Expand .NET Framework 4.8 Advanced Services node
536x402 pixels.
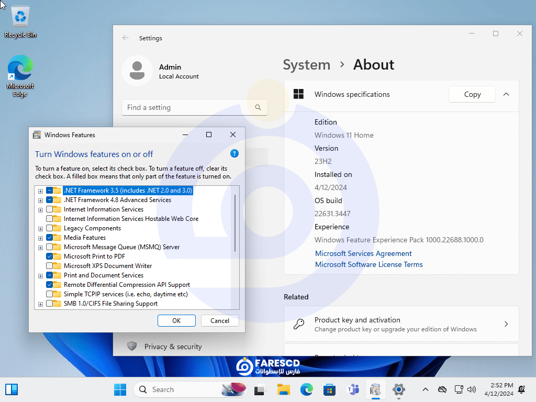pos(40,200)
